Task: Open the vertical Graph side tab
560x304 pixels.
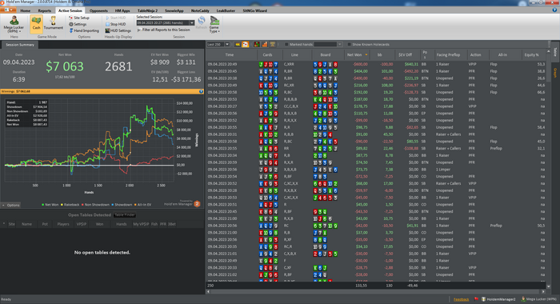Action: [555, 73]
